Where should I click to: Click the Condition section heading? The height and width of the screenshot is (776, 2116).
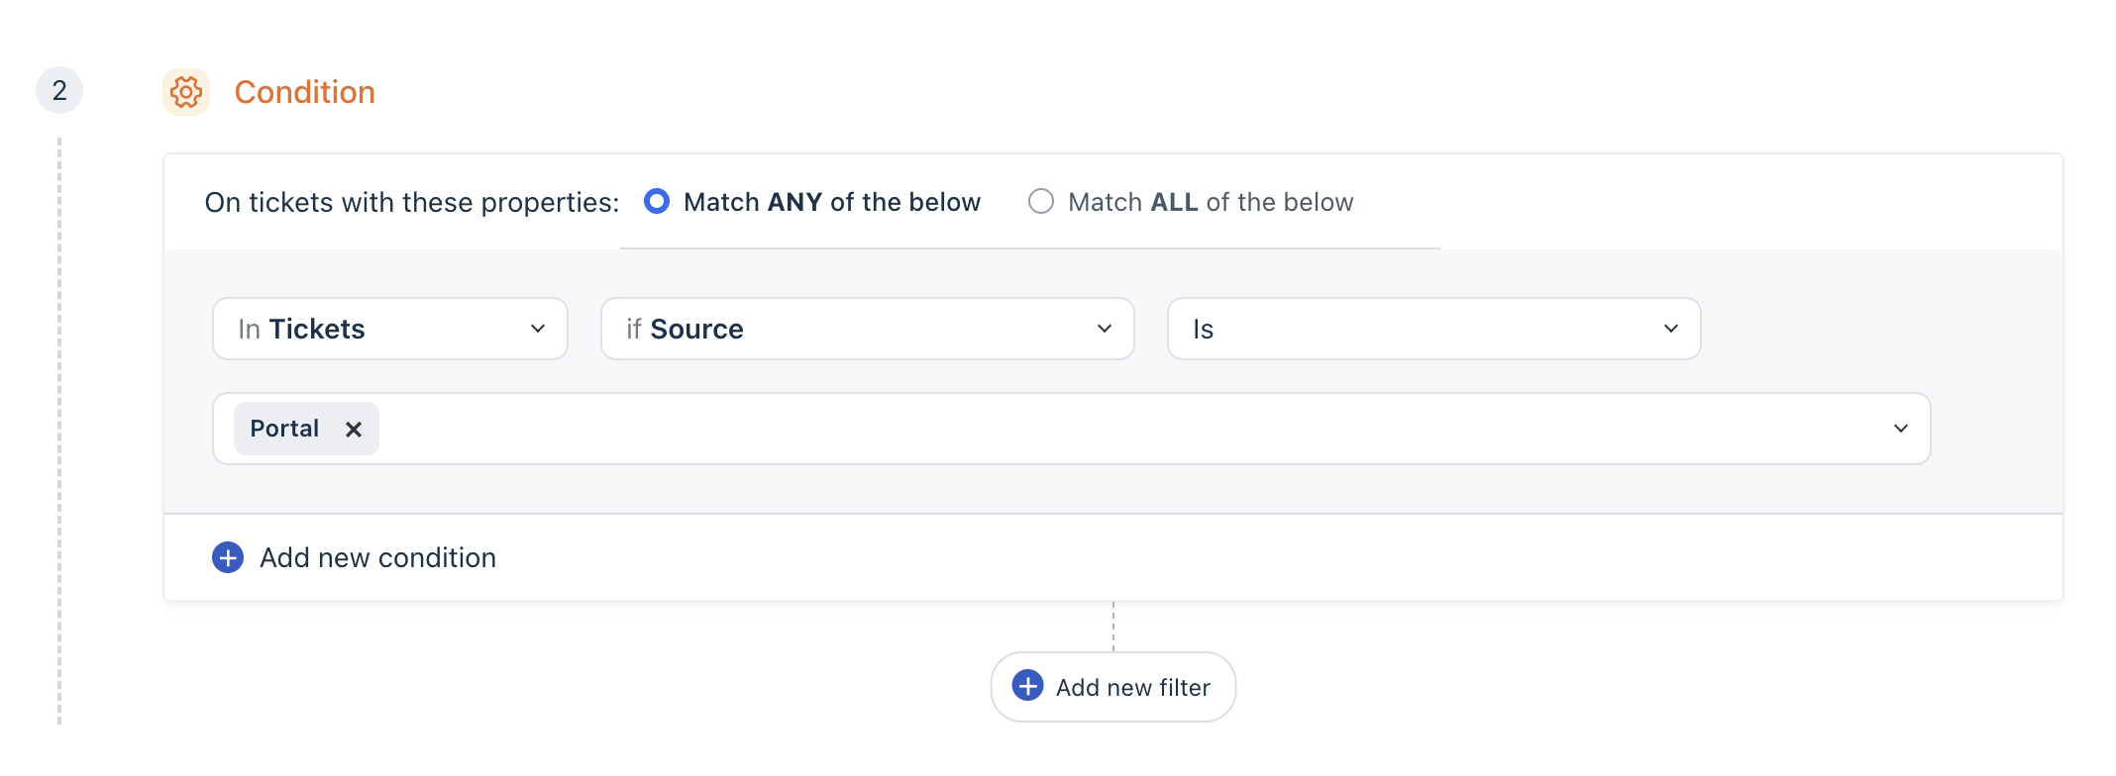pos(304,92)
